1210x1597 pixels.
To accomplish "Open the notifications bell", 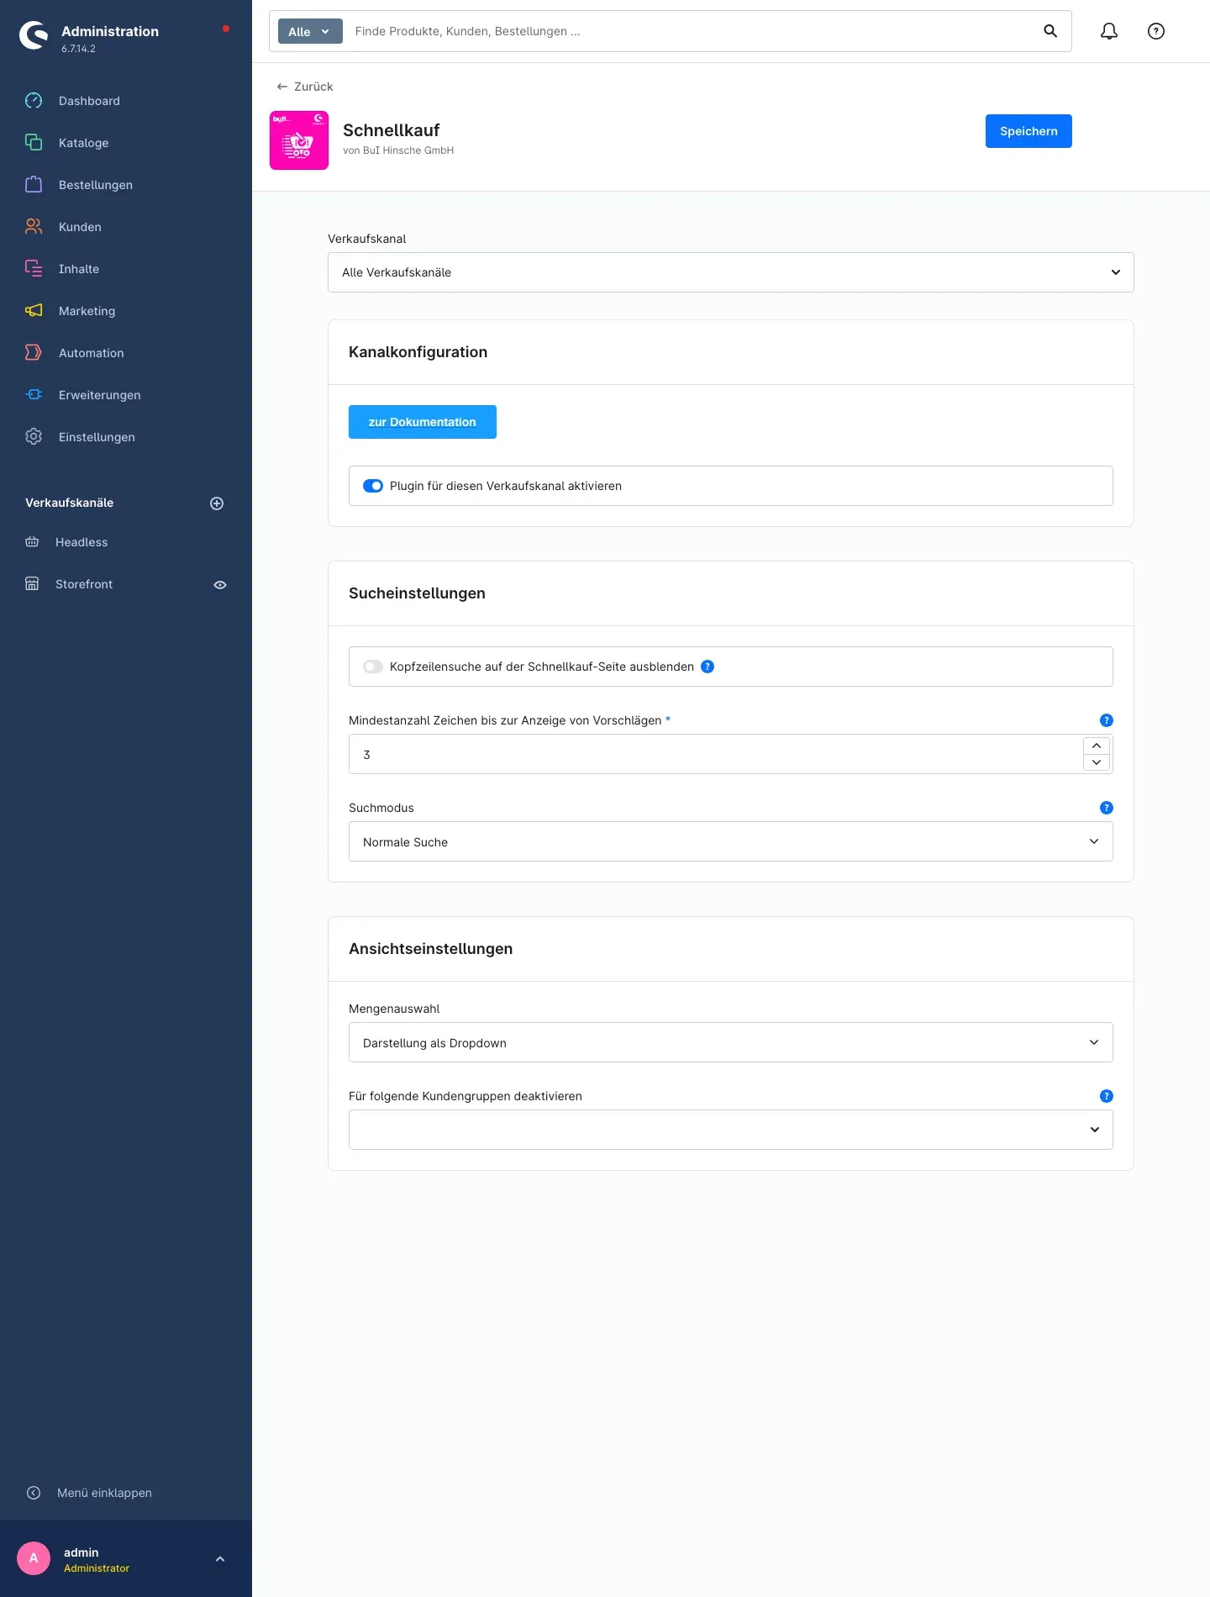I will 1109,31.
